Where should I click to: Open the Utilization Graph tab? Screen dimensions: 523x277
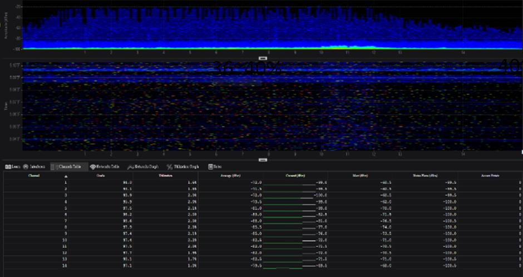[182, 167]
